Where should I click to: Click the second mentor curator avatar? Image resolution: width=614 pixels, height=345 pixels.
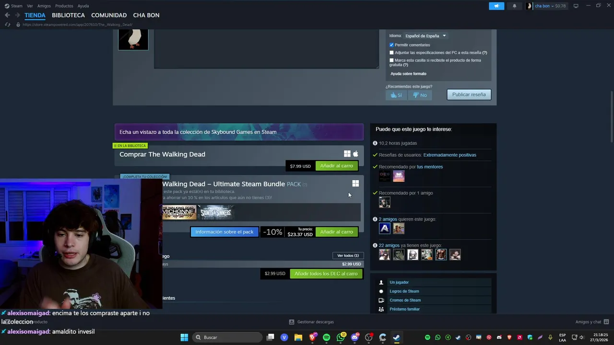click(399, 176)
